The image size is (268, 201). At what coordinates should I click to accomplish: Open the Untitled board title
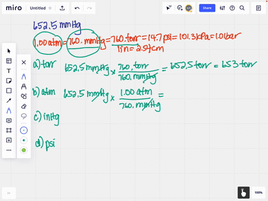pos(37,8)
